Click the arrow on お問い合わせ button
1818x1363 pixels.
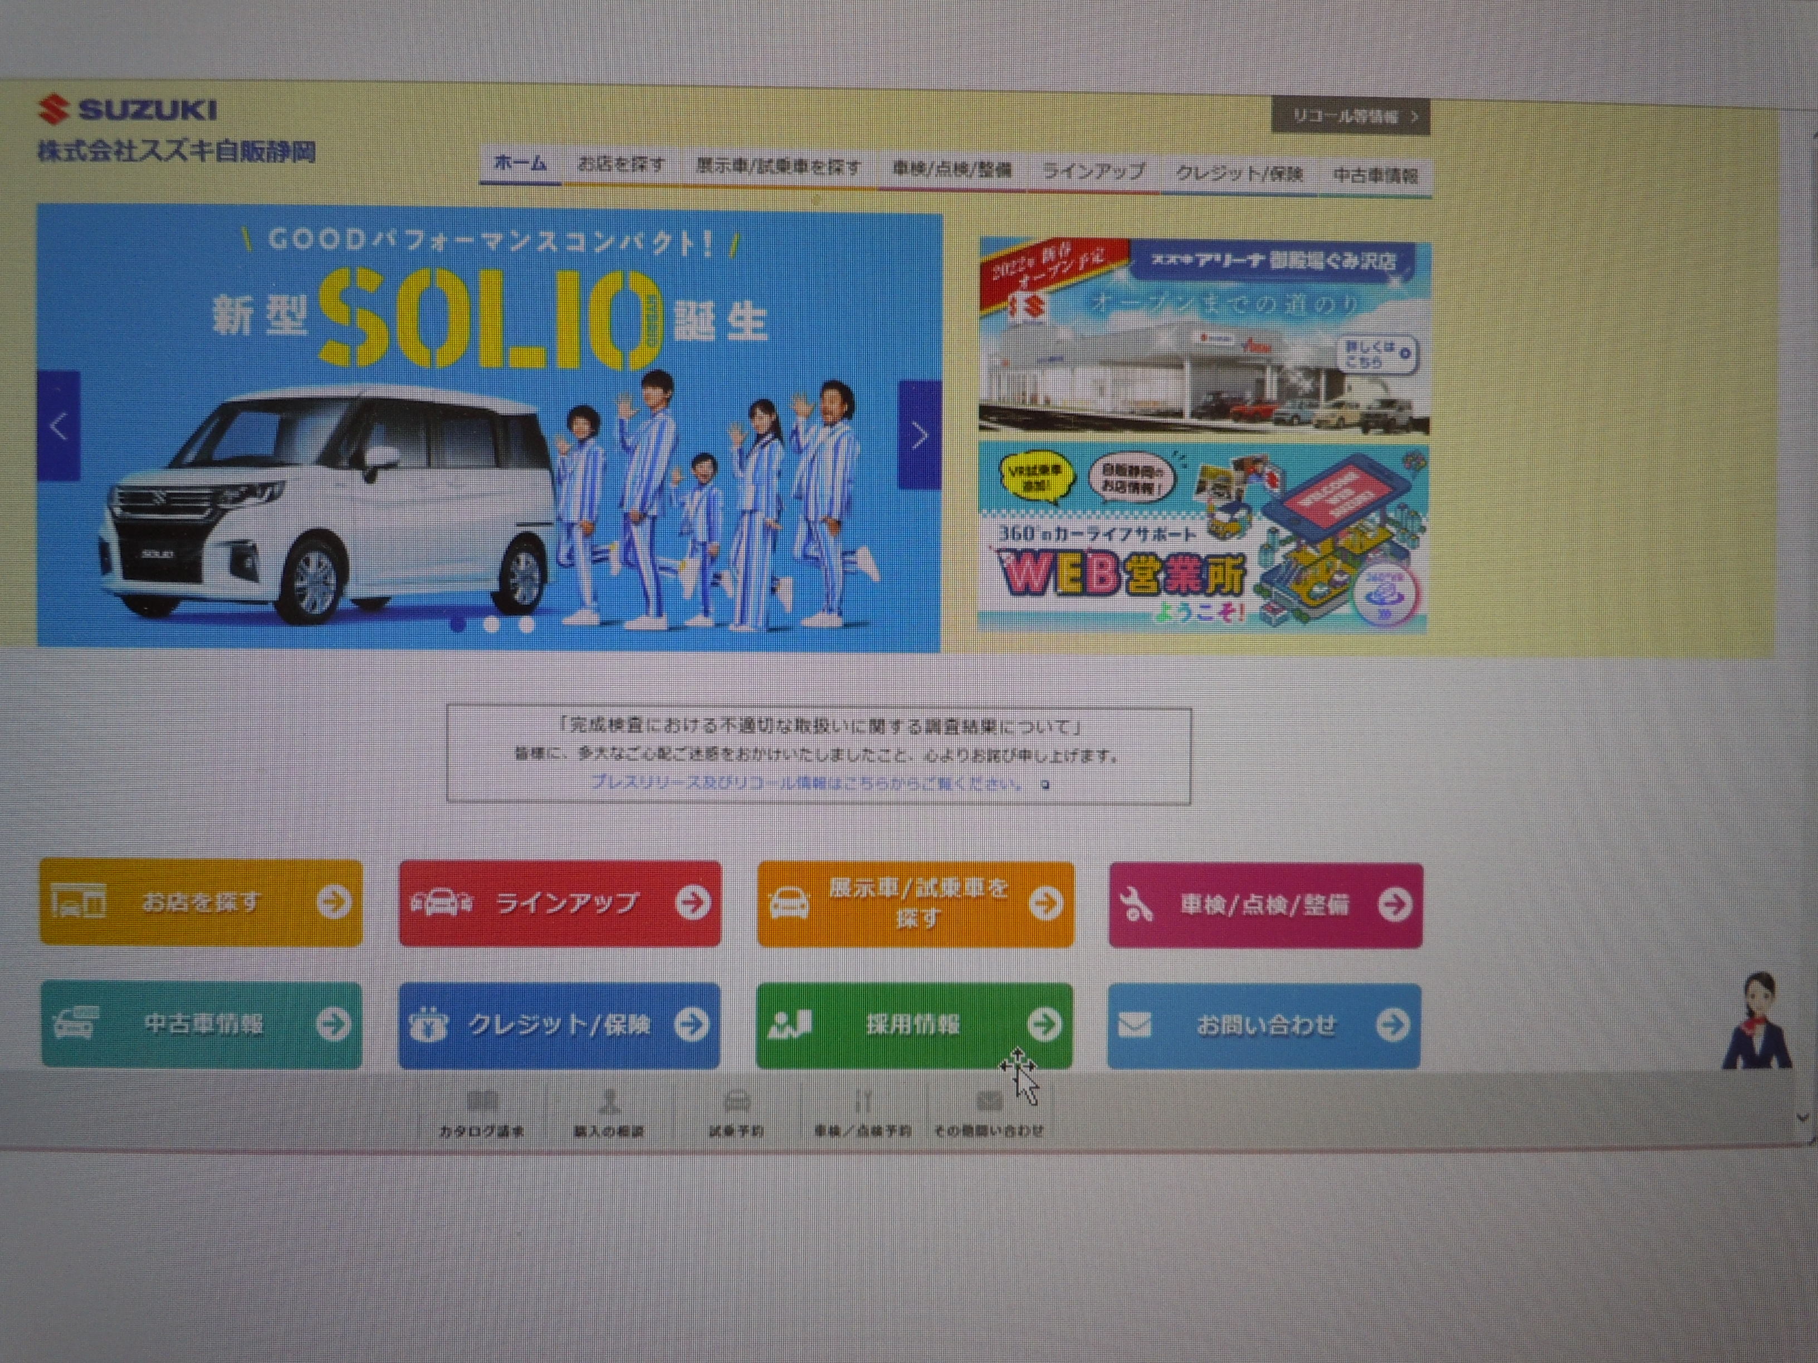tap(1392, 1024)
